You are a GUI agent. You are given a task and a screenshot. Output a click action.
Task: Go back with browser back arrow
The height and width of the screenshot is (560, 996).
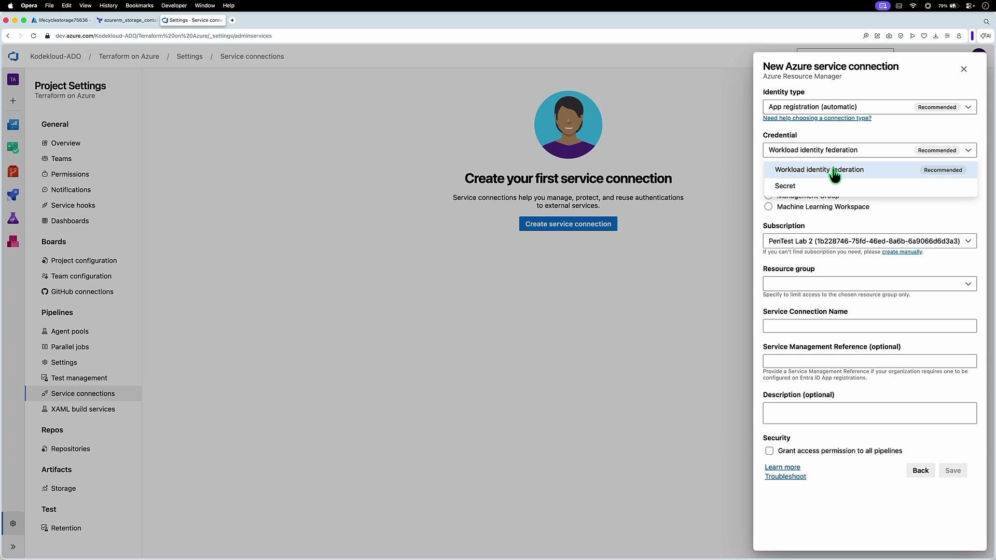click(8, 36)
